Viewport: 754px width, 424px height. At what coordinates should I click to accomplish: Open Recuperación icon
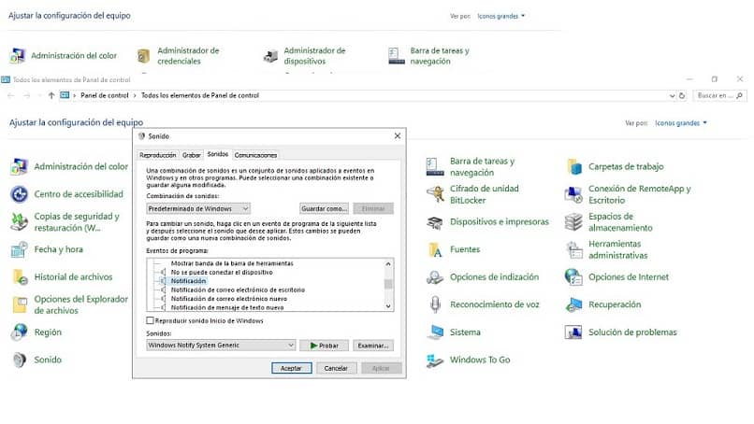click(x=573, y=304)
